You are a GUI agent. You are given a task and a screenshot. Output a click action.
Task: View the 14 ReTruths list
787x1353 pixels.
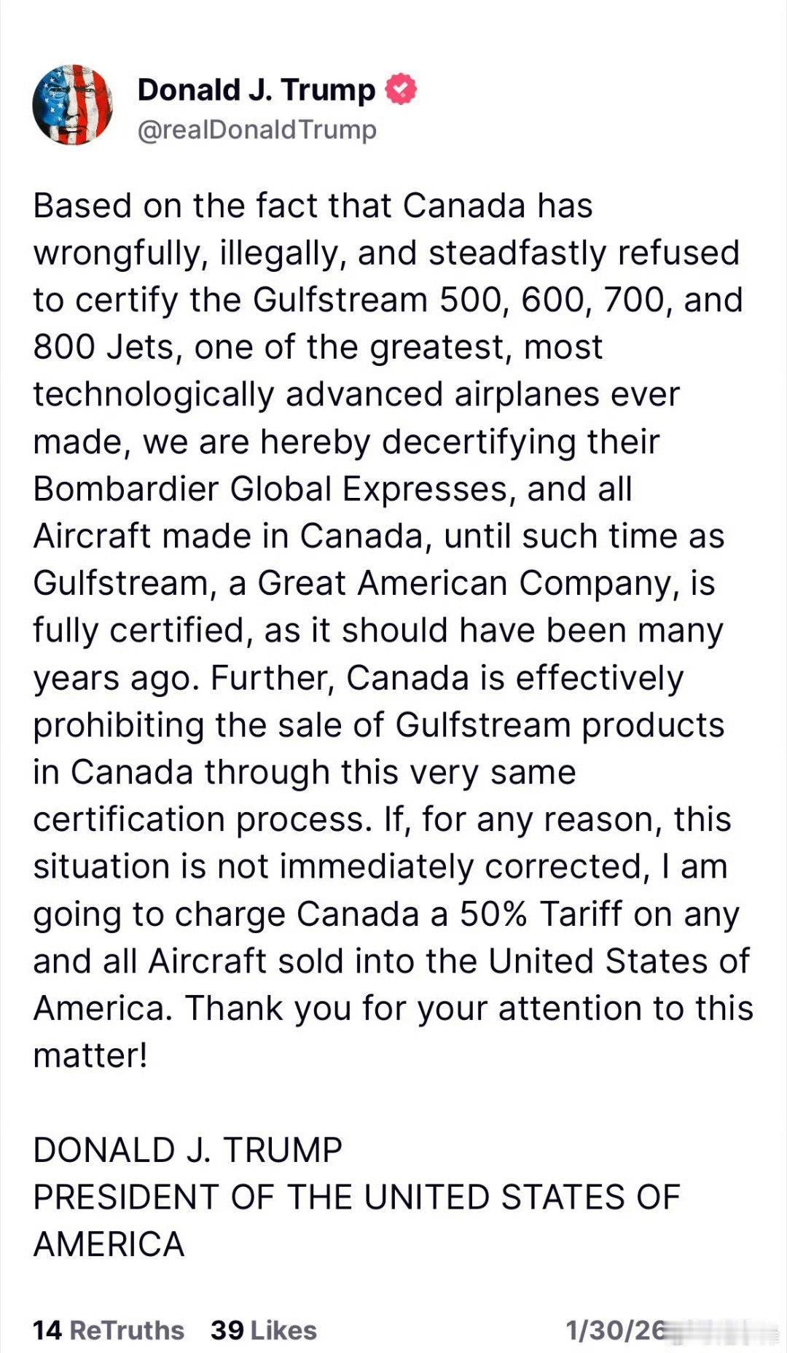click(x=109, y=1330)
